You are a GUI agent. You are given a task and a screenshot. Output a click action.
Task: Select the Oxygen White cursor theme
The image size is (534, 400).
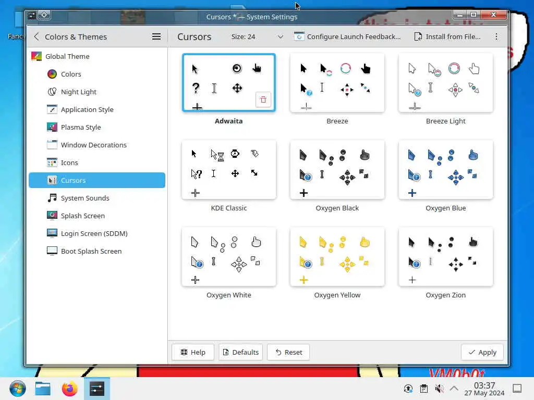tap(229, 256)
